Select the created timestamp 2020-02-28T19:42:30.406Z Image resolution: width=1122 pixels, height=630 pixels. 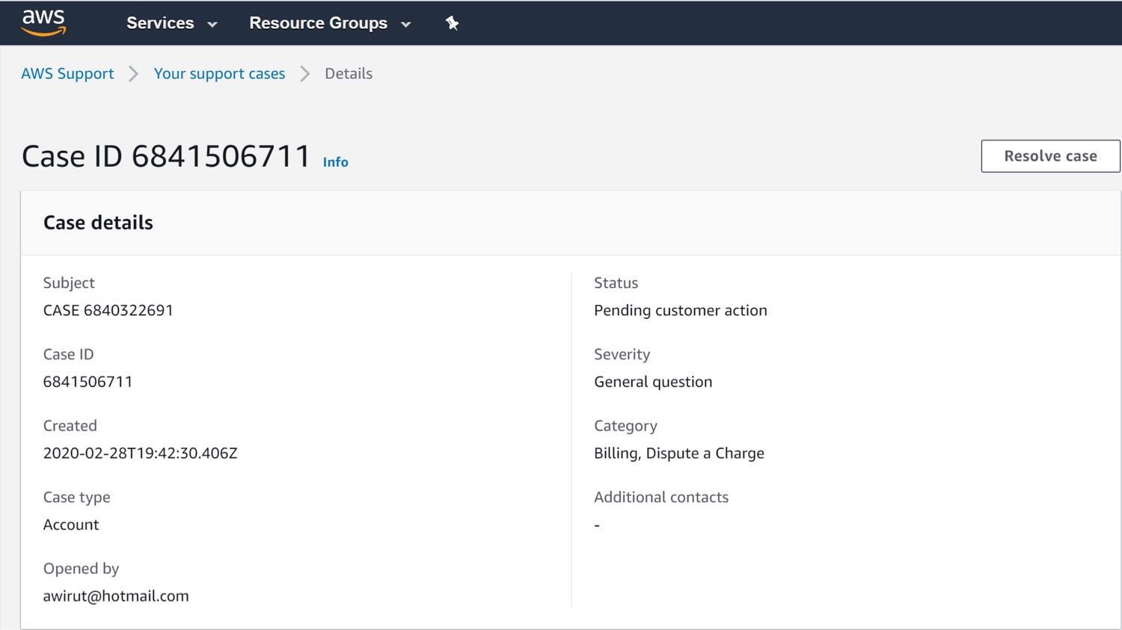[x=140, y=453]
